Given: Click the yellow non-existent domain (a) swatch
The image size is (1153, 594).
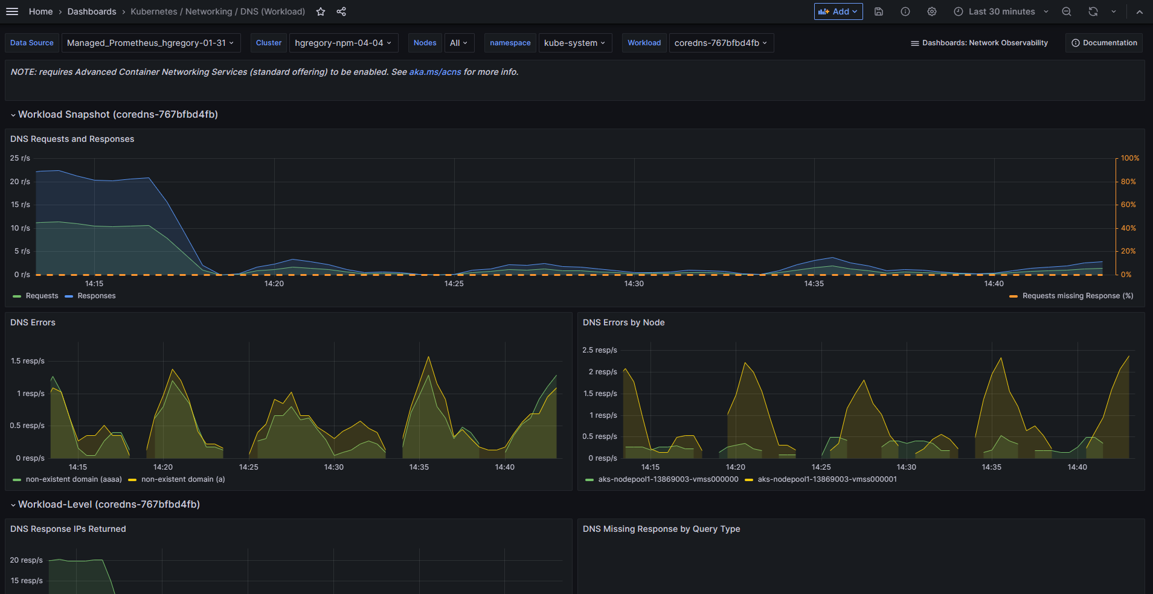Looking at the screenshot, I should tap(132, 480).
